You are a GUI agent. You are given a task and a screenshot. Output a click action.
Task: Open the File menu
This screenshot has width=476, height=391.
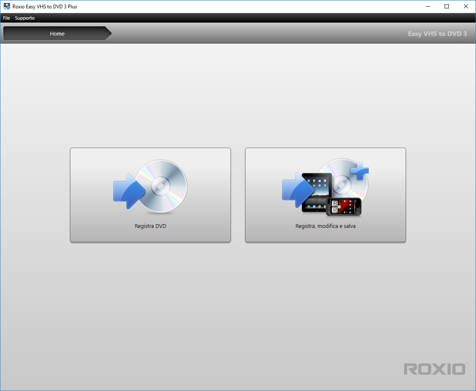[x=6, y=18]
